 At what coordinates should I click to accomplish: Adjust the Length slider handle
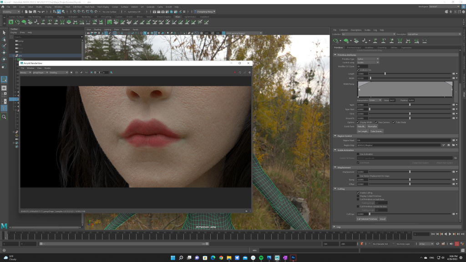pos(385,74)
